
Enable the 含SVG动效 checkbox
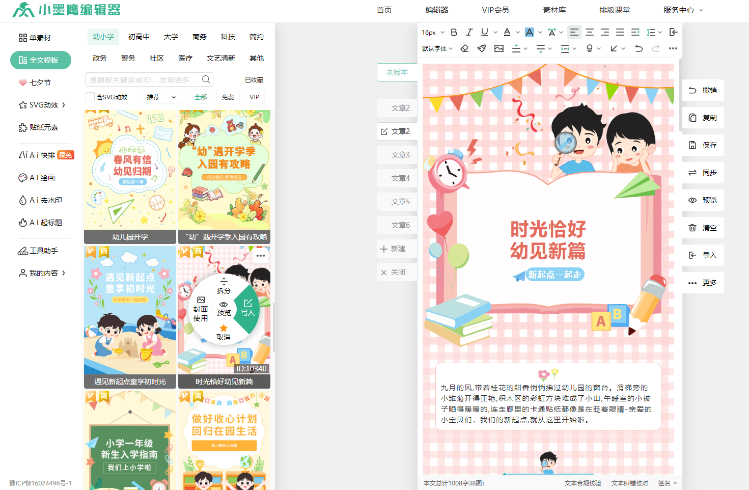[x=90, y=97]
